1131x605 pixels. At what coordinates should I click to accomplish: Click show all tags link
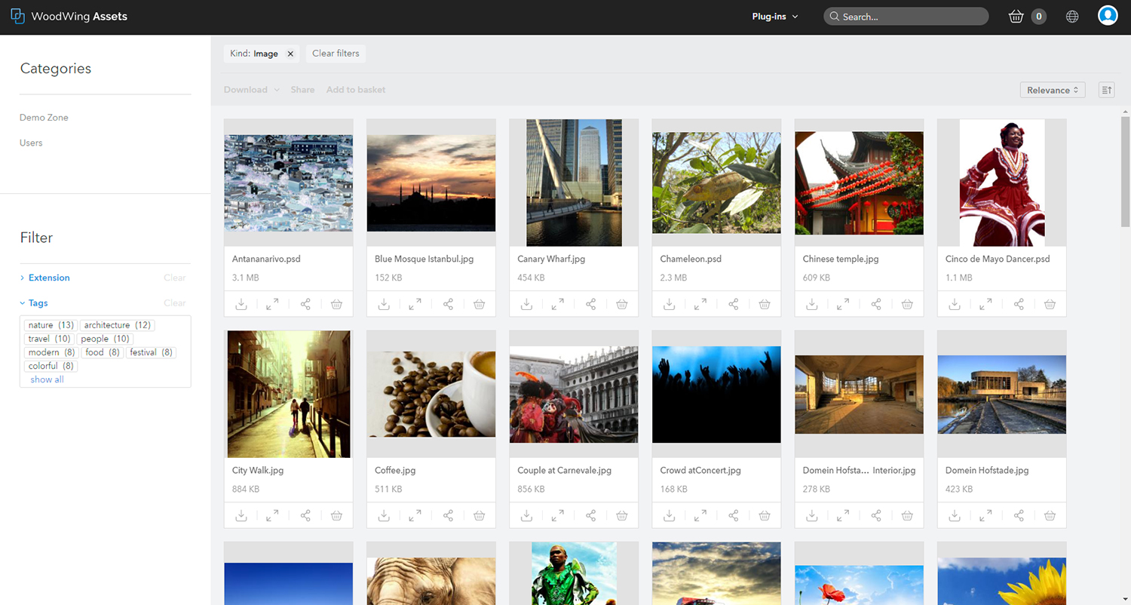tap(47, 379)
